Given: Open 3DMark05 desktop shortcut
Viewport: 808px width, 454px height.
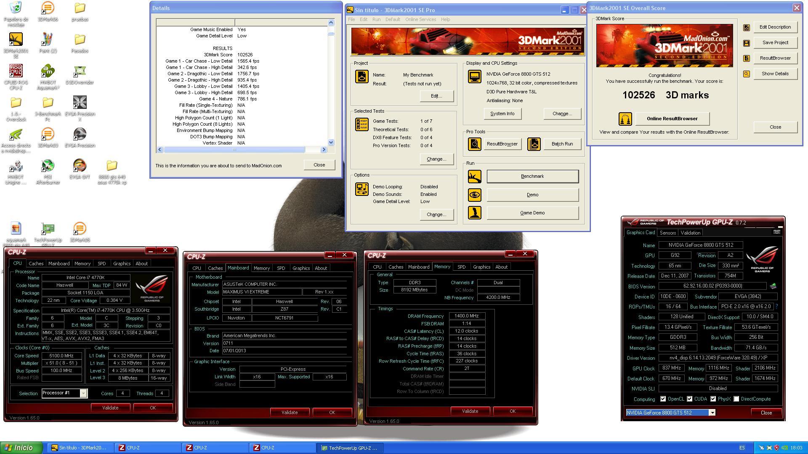Looking at the screenshot, I should click(80, 232).
